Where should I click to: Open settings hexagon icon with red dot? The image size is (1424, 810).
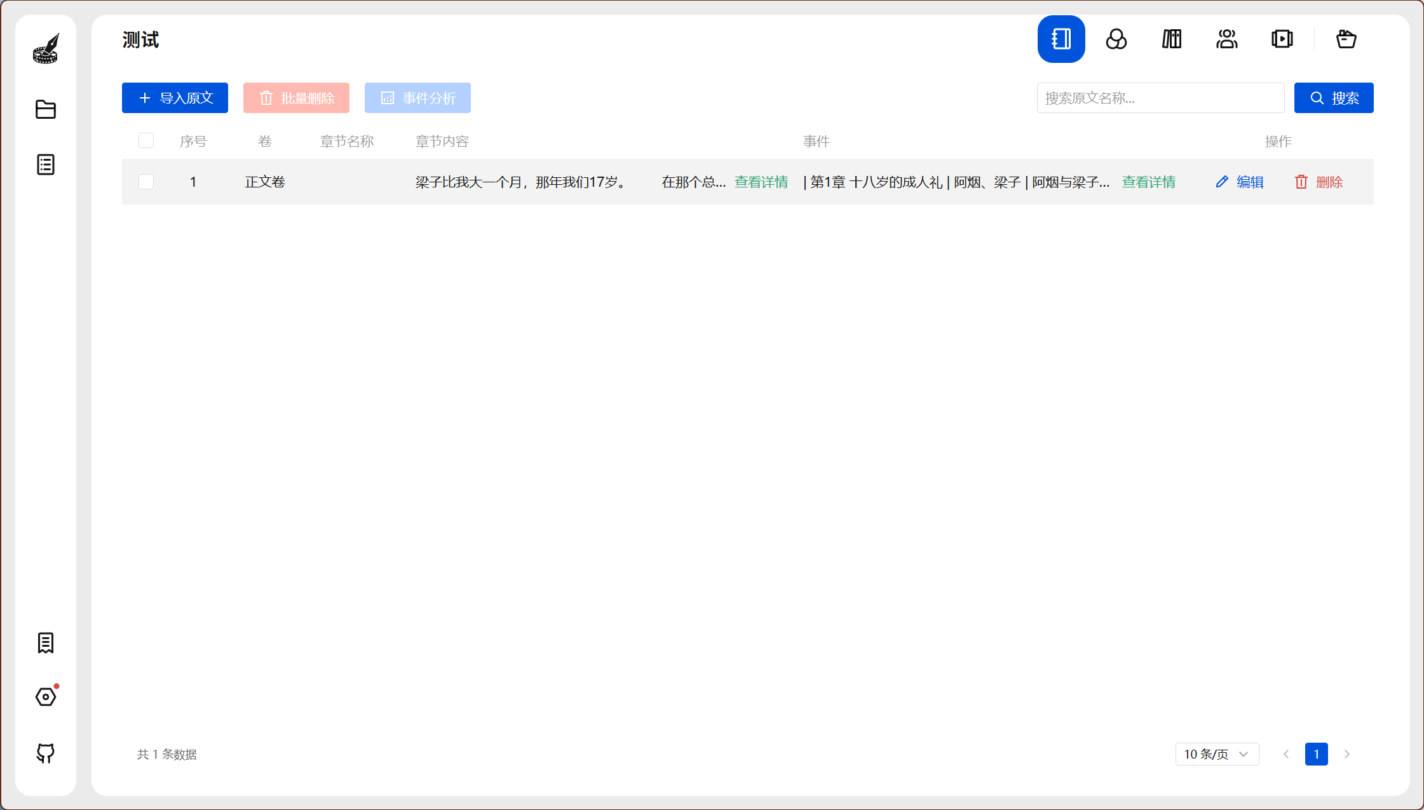[x=46, y=697]
